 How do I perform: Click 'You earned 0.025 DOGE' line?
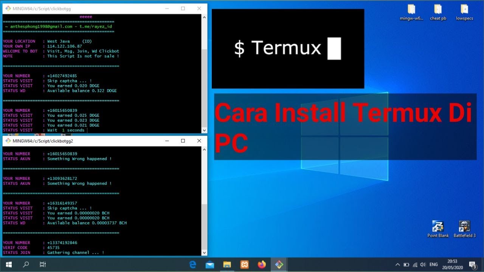[73, 115]
